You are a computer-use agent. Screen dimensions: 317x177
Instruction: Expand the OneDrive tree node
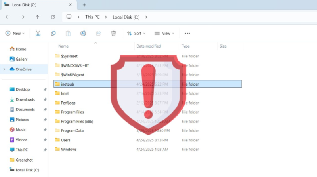(4, 69)
